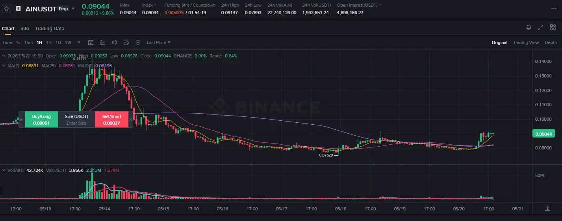Select the Time line chart option
This screenshot has height=221, width=562.
coord(7,42)
